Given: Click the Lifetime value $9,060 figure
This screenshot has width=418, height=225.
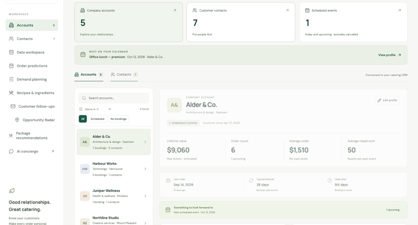Looking at the screenshot, I should [178, 150].
